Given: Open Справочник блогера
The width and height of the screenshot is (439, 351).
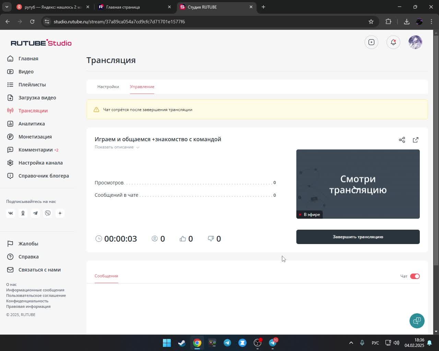Looking at the screenshot, I should [44, 176].
